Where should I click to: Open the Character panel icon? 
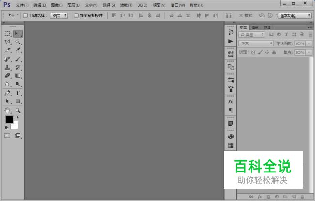(231, 101)
